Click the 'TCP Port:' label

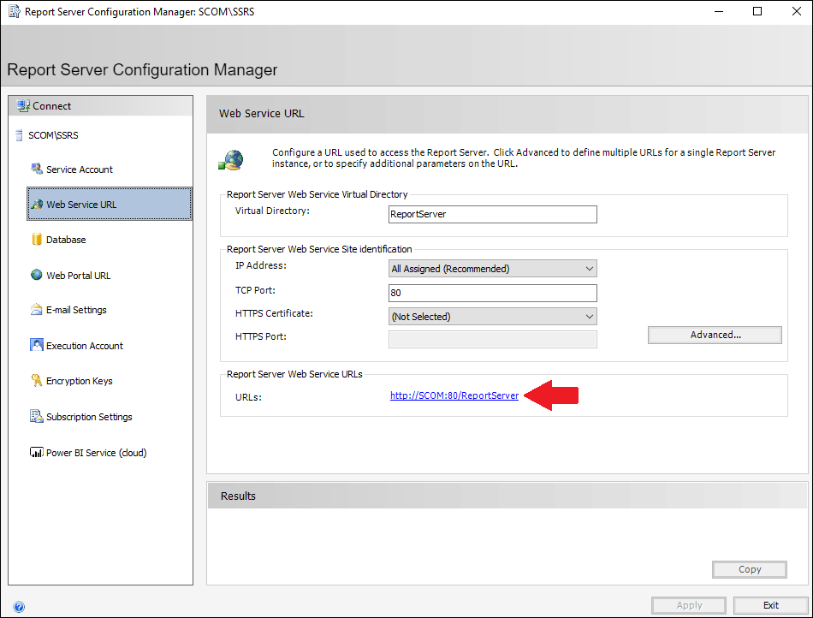255,290
